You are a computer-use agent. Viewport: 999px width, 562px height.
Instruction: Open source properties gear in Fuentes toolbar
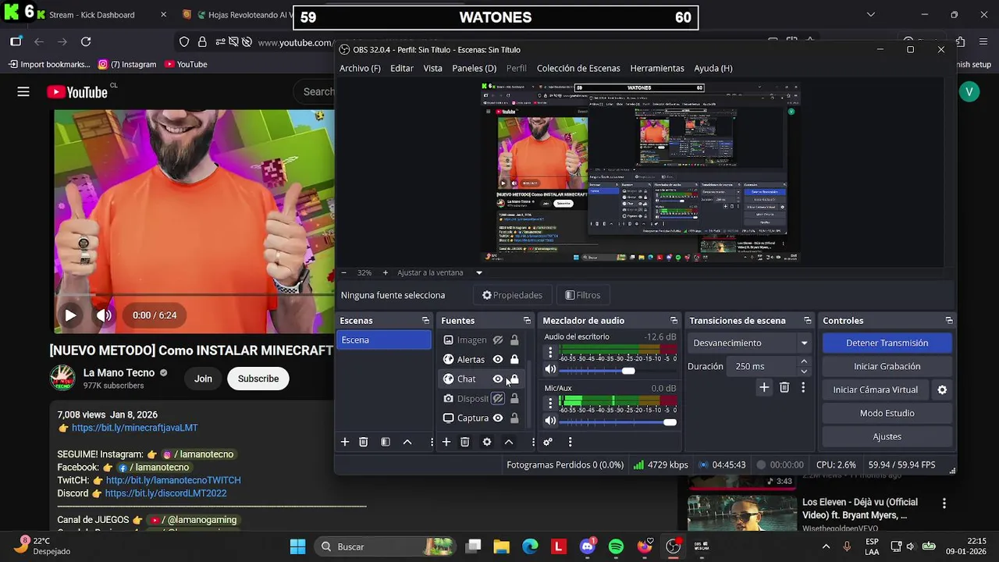point(487,442)
